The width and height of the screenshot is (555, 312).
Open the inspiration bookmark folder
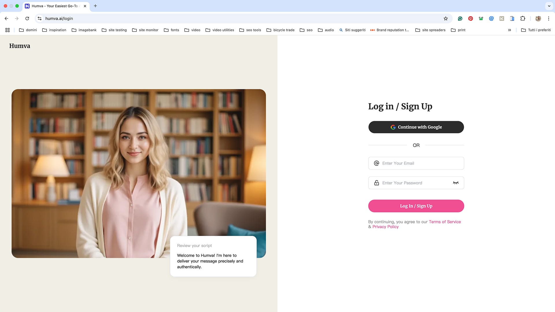pos(54,30)
